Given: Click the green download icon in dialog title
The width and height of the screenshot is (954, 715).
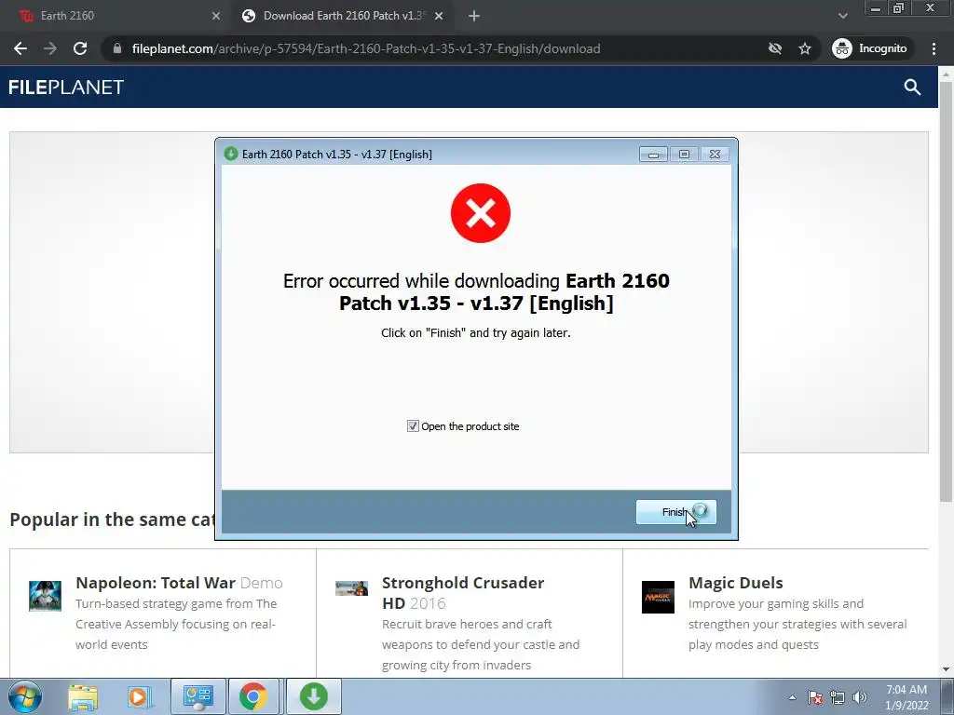Looking at the screenshot, I should point(231,154).
